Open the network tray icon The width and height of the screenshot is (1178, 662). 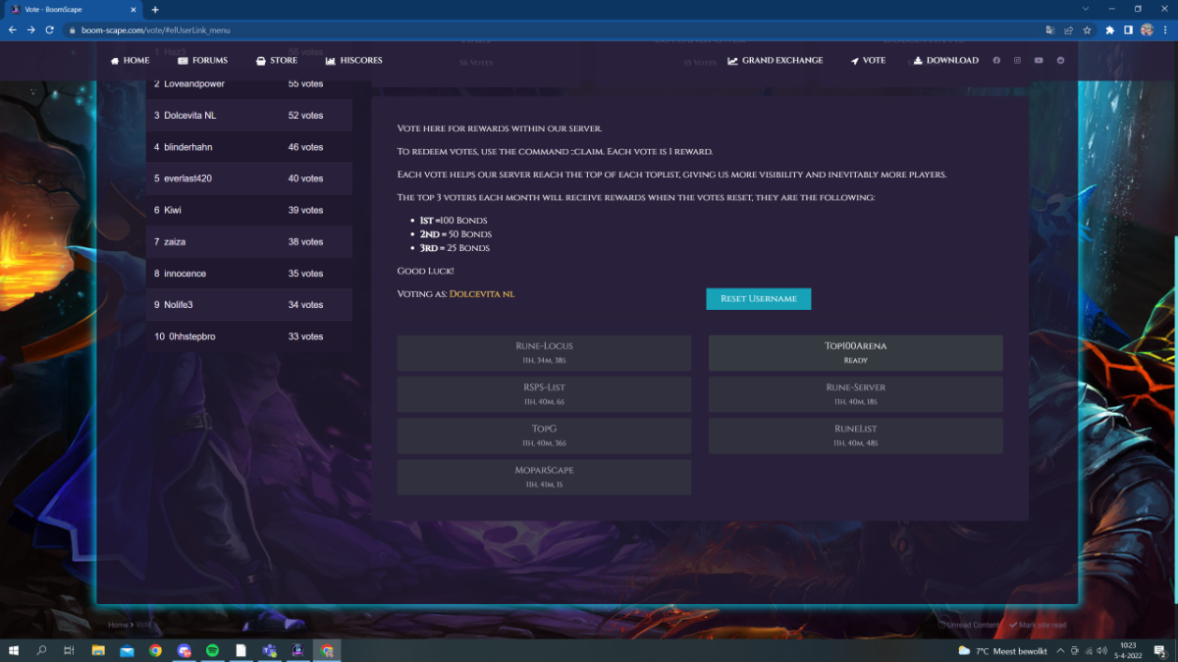1089,650
